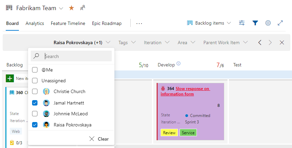
Task: Click the 5/10 WIP limit count
Action: point(143,65)
